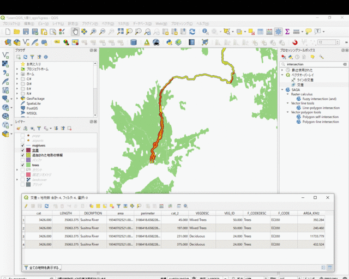Open the レイヤ menu
This screenshot has width=349, height=279.
coord(58,23)
